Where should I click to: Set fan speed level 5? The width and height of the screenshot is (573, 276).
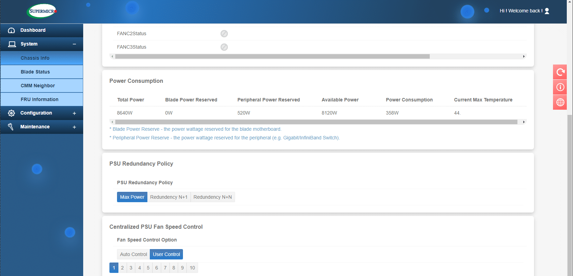coord(148,268)
